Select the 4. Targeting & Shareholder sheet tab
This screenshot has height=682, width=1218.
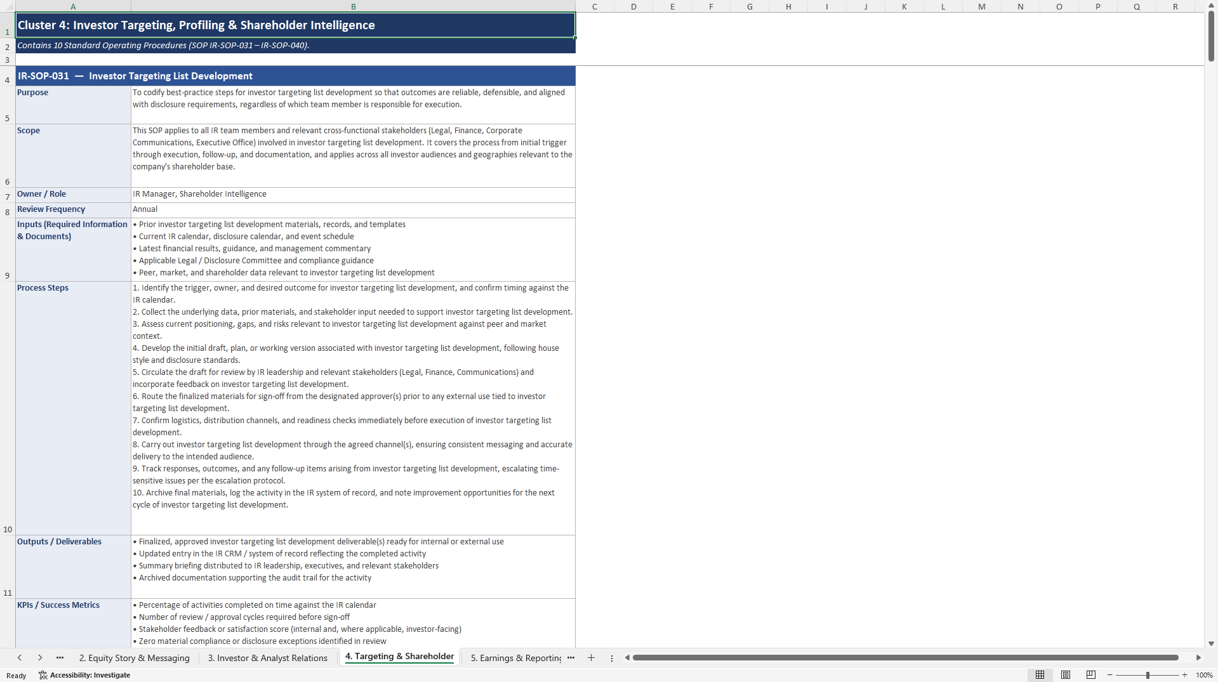[x=400, y=657]
